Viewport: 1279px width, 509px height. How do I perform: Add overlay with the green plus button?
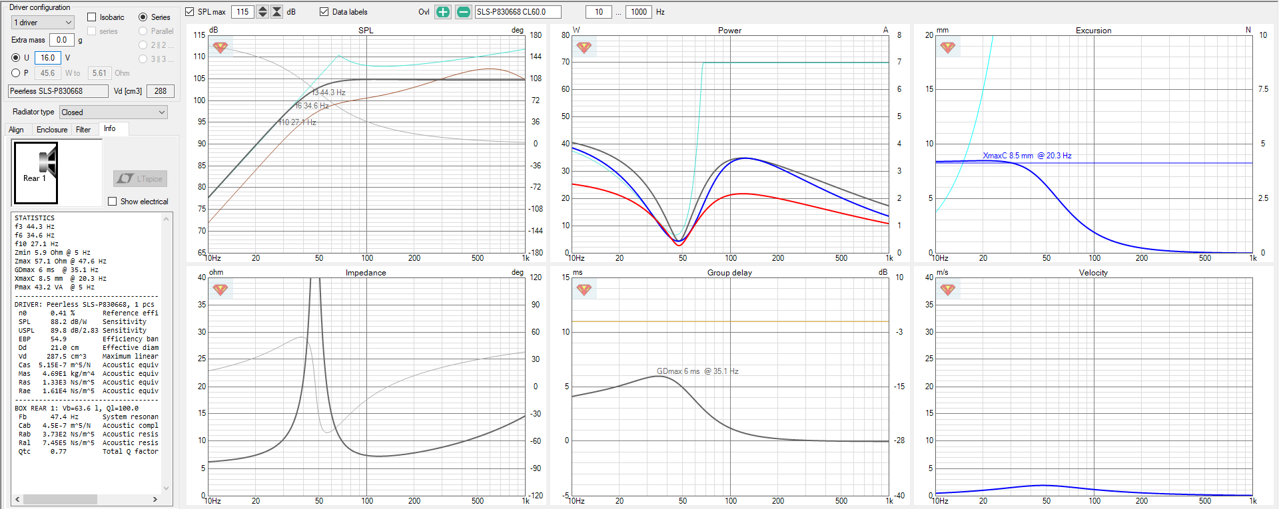tap(443, 12)
